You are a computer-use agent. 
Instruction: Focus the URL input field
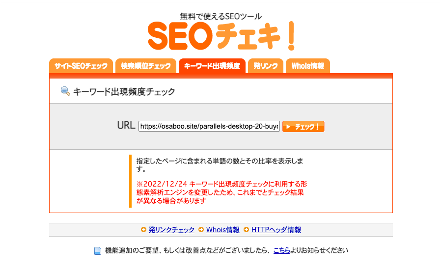tap(209, 126)
